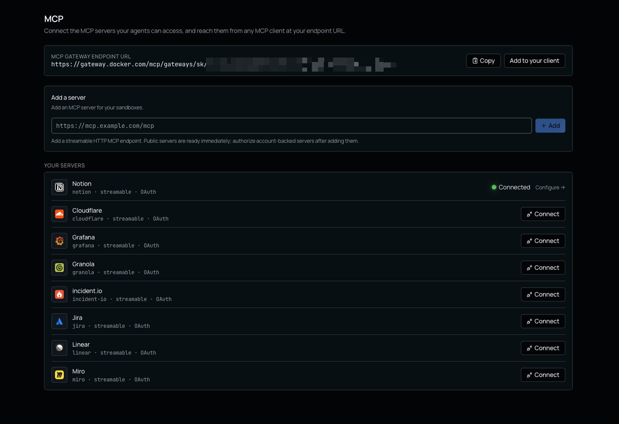Click the streamable HTTP MCP endpoint help text
The image size is (619, 424).
pyautogui.click(x=205, y=141)
